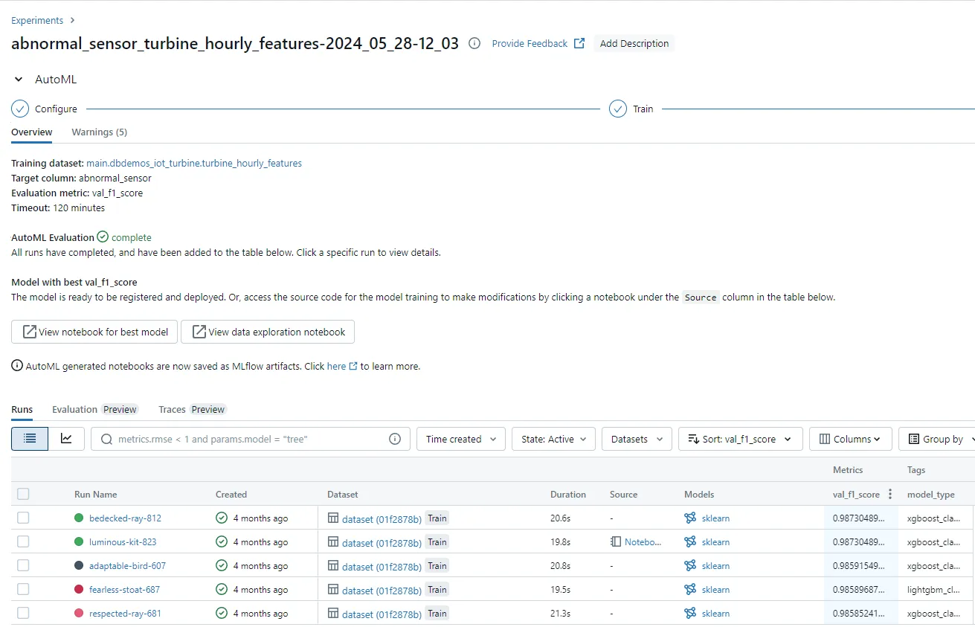The width and height of the screenshot is (975, 627).
Task: Switch runs display to chart view
Action: [x=66, y=439]
